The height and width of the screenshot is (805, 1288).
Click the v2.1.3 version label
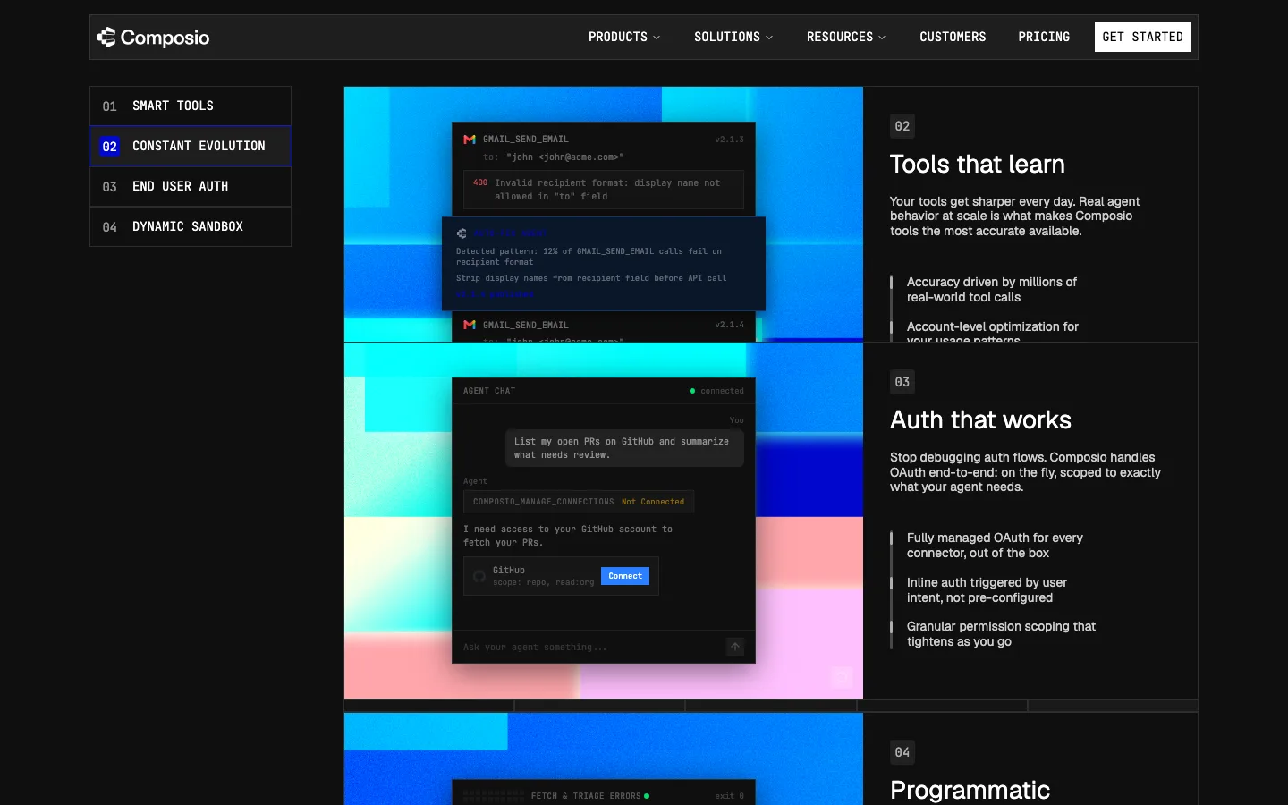[x=729, y=140]
